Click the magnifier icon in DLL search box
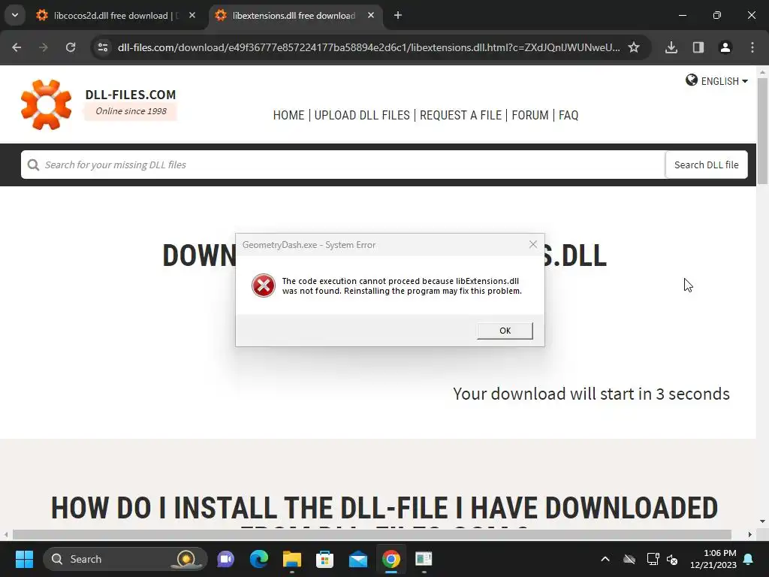The width and height of the screenshot is (769, 577). pyautogui.click(x=33, y=165)
